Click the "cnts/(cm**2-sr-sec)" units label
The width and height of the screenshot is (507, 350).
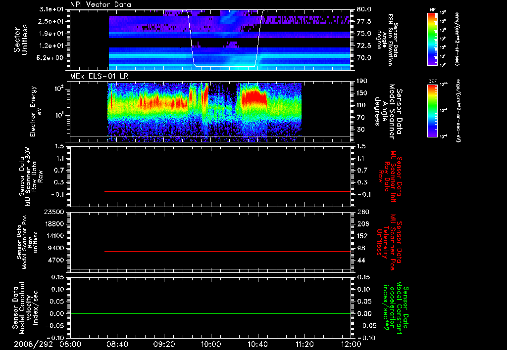point(457,39)
